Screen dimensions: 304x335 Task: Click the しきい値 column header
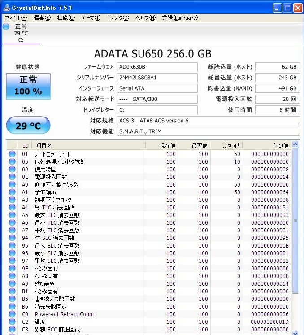coord(226,145)
